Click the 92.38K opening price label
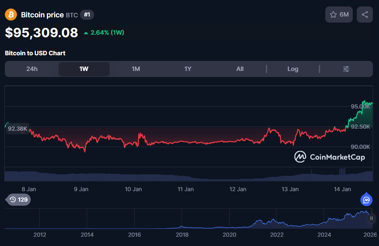This screenshot has height=246, width=379. pos(17,129)
